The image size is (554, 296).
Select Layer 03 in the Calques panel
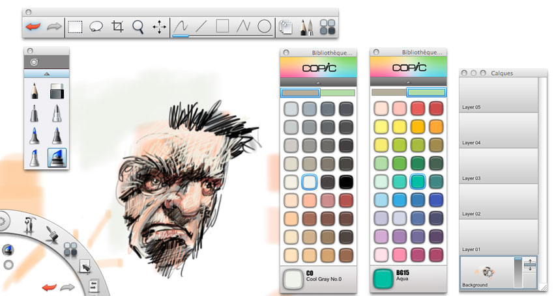click(x=498, y=166)
